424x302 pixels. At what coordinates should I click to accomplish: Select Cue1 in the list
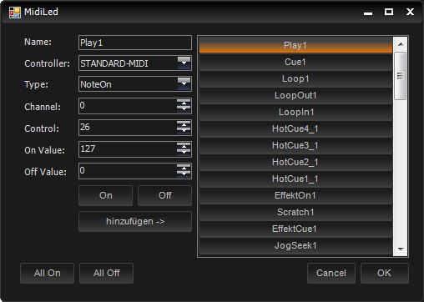coord(295,62)
